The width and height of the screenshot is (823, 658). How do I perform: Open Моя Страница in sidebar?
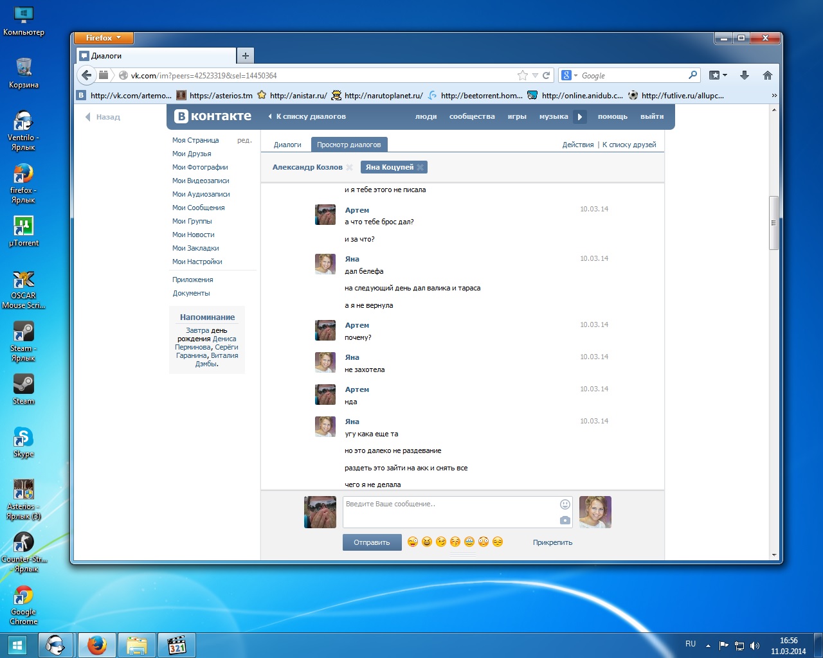click(195, 140)
